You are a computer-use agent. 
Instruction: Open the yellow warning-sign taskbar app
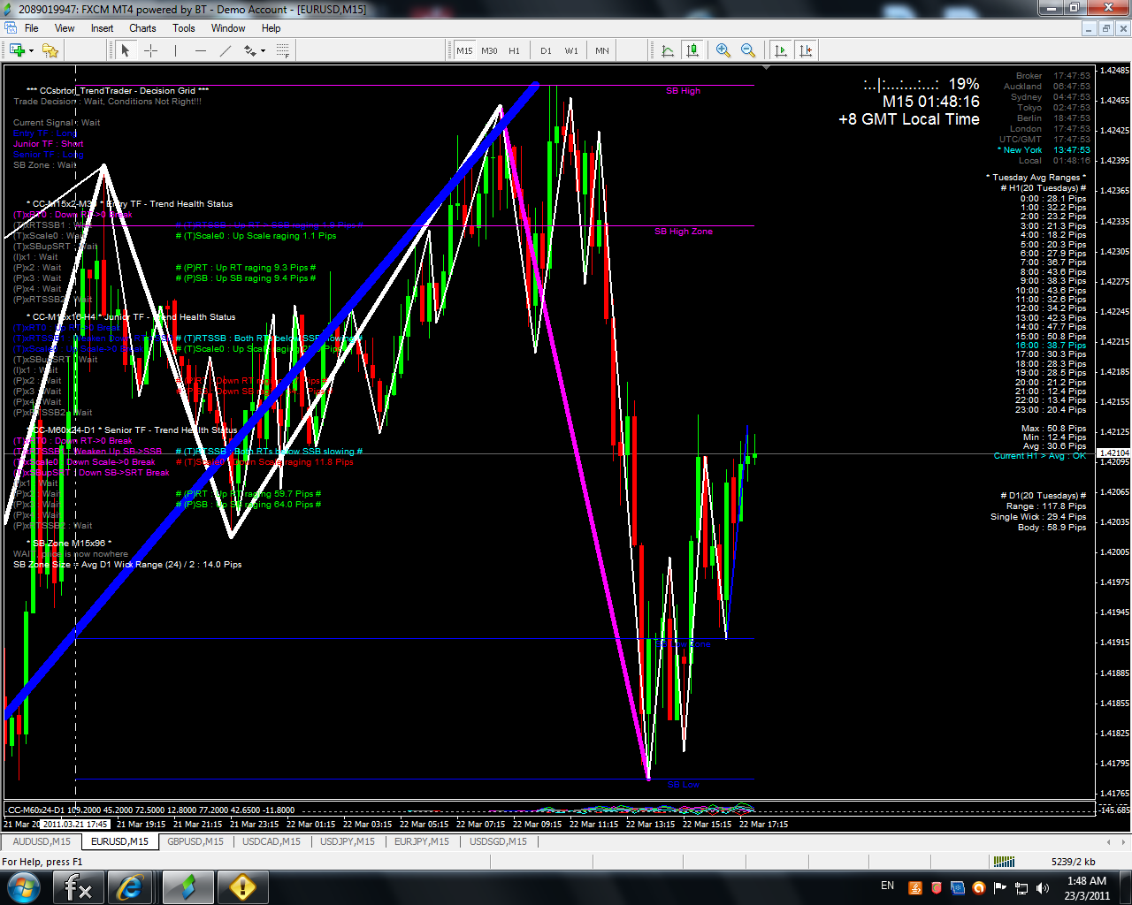[x=242, y=887]
